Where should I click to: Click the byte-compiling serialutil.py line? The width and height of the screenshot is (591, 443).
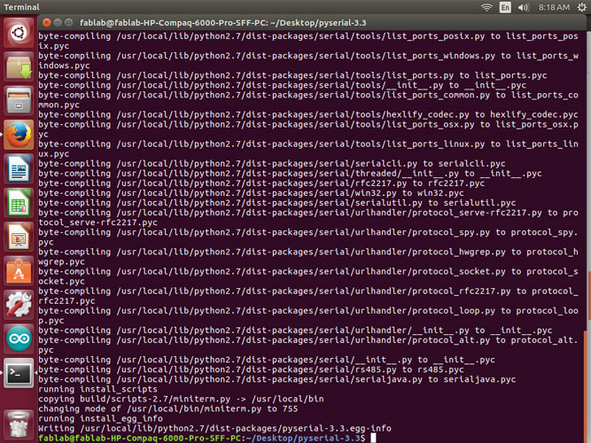277,203
